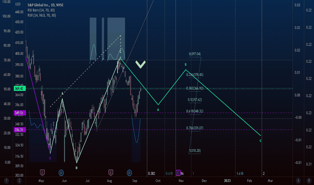The height and width of the screenshot is (185, 314).
Task: Open the purple E earnings marker near Nov
Action: pyautogui.click(x=178, y=173)
